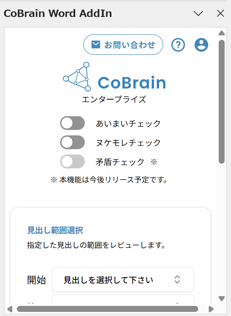Image resolution: width=231 pixels, height=316 pixels.
Task: Click the envelope icon in the お問い合わせ button
Action: click(96, 44)
